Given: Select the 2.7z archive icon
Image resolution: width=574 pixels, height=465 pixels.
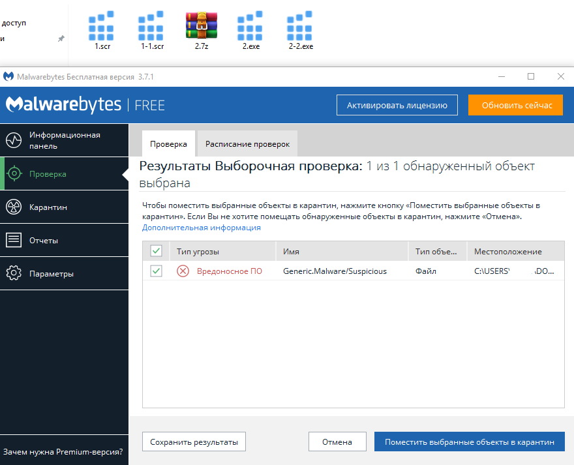Looking at the screenshot, I should pyautogui.click(x=202, y=25).
